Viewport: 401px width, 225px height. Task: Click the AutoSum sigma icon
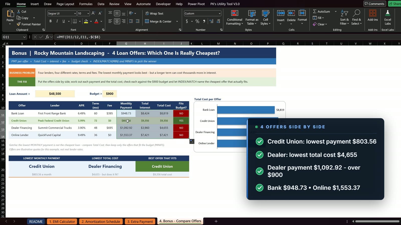pos(315,11)
